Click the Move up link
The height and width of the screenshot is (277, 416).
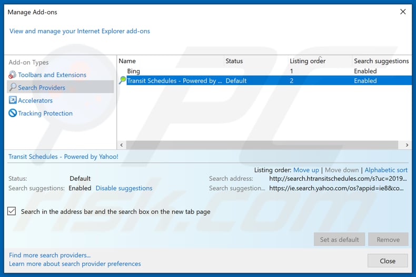306,170
